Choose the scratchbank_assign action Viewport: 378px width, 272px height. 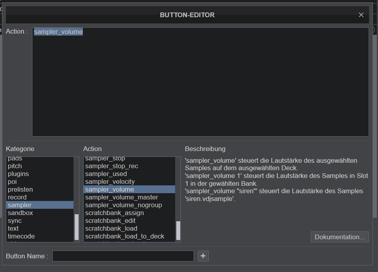(129, 213)
